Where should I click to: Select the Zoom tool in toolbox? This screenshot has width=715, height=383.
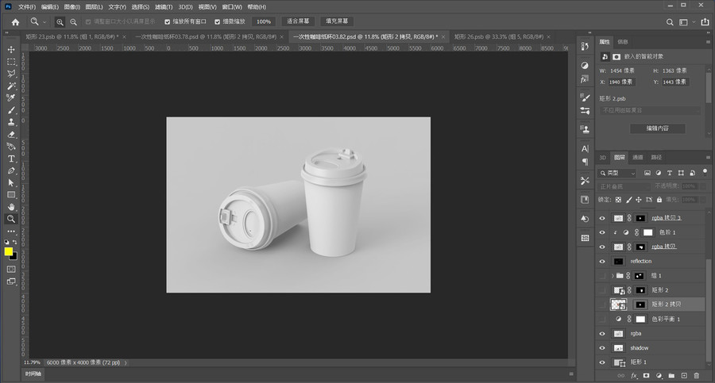point(11,219)
